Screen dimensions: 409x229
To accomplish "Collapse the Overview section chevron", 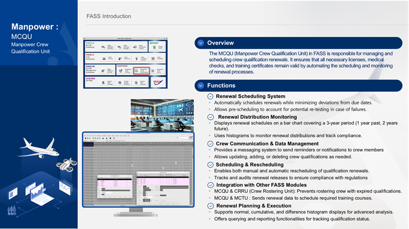I will pos(200,43).
